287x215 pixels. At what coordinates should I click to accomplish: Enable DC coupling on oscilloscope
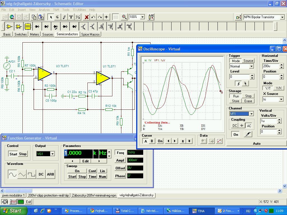(x=235, y=126)
